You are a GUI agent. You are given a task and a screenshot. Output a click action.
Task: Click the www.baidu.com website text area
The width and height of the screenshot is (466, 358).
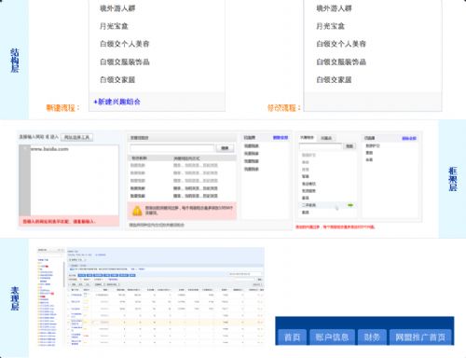tap(75, 180)
